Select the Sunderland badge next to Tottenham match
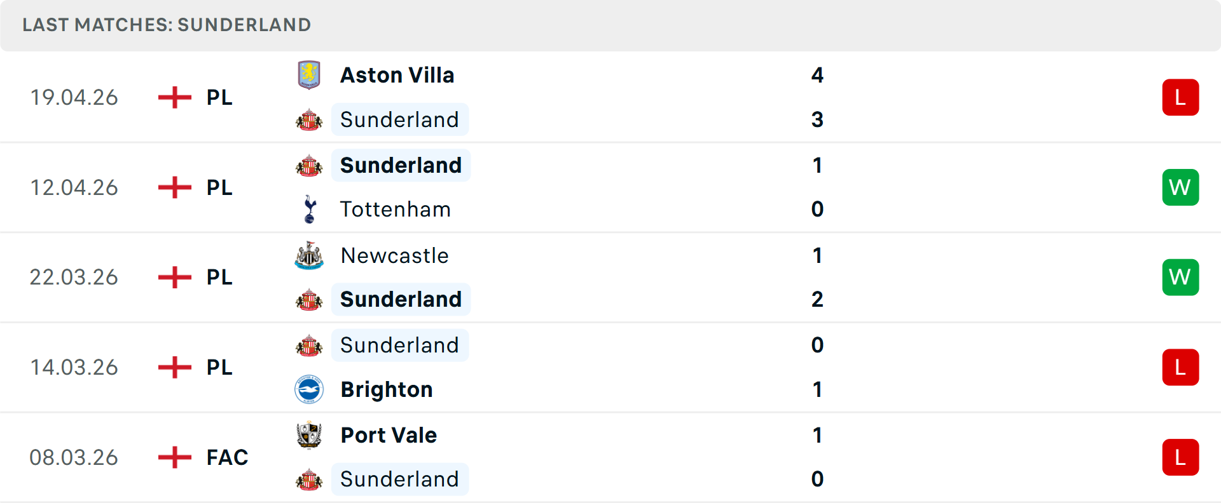This screenshot has width=1221, height=503. click(309, 165)
